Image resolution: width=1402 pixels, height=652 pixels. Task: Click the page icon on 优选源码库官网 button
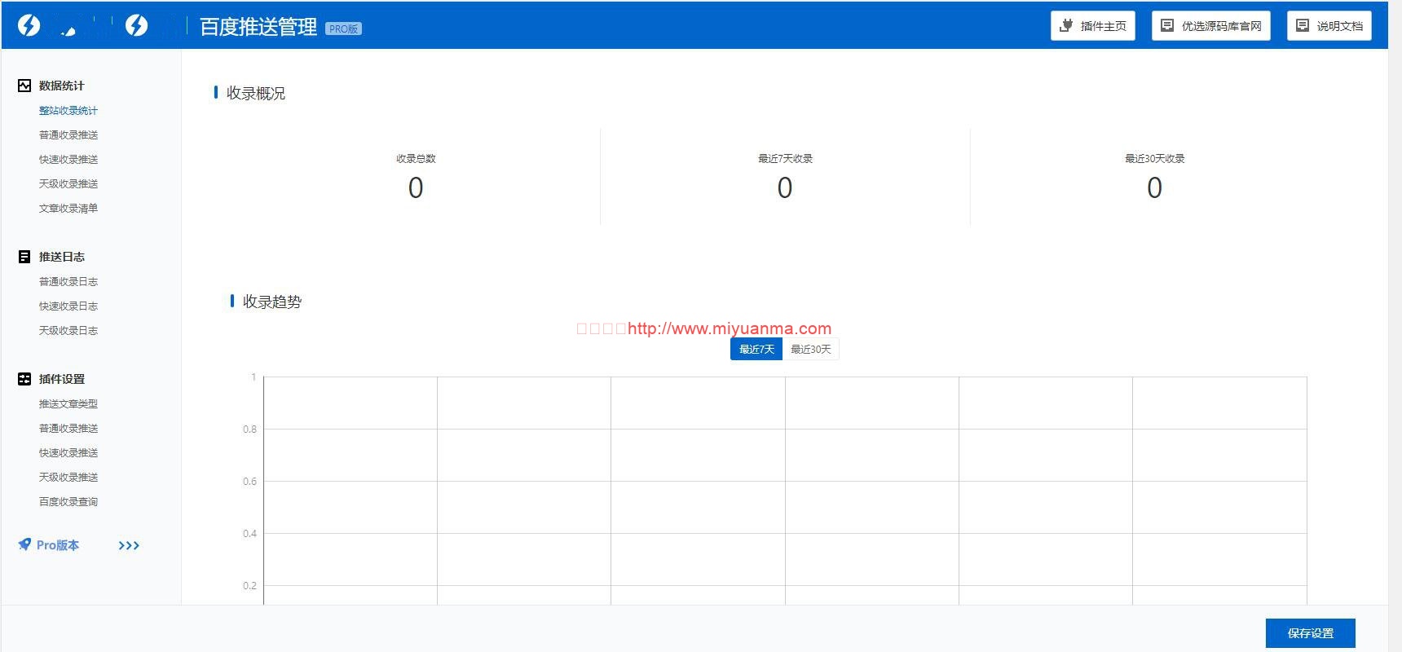[1167, 26]
